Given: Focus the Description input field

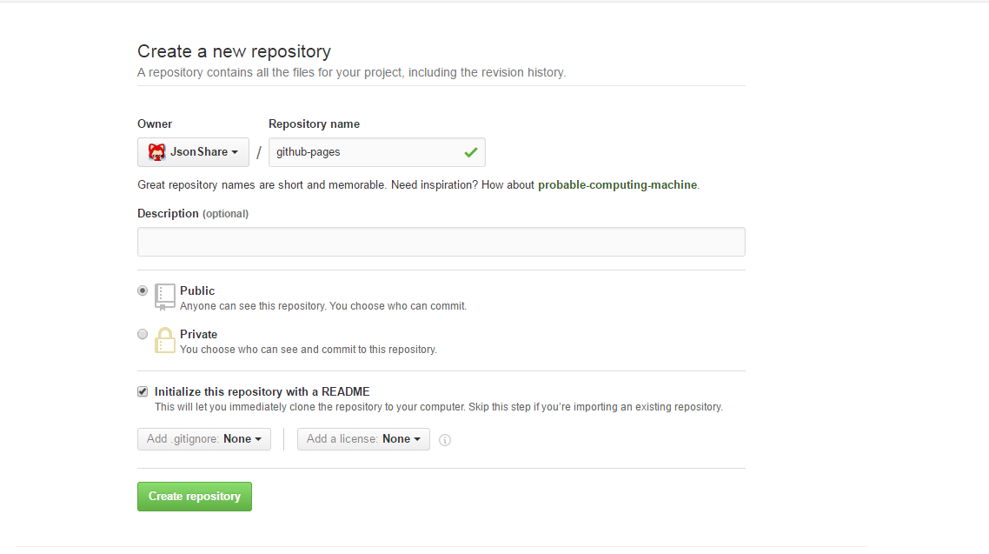Looking at the screenshot, I should click(441, 242).
